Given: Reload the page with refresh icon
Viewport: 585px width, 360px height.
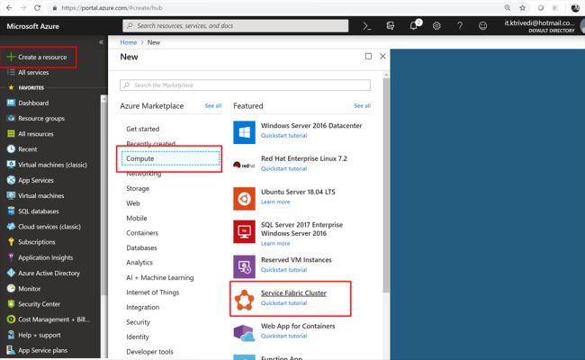Looking at the screenshot, I should [37, 7].
